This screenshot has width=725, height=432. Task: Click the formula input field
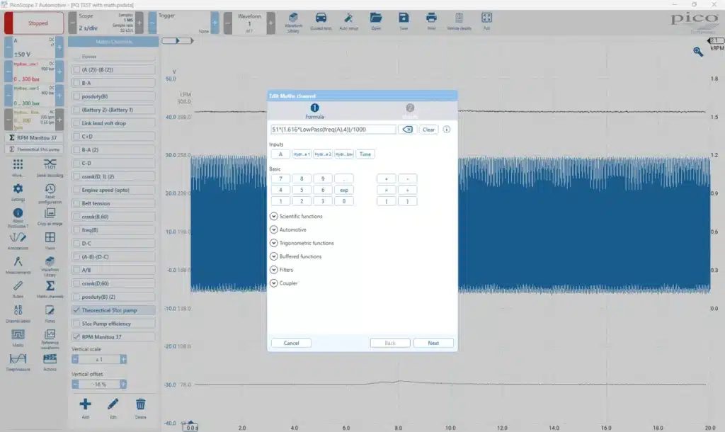[333, 130]
